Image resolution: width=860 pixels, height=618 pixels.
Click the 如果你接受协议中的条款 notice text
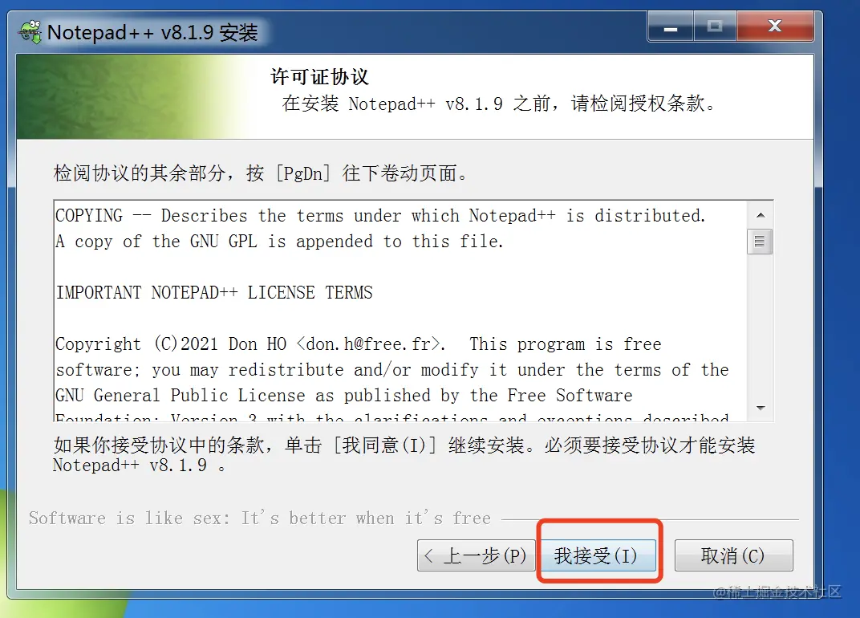pyautogui.click(x=404, y=455)
